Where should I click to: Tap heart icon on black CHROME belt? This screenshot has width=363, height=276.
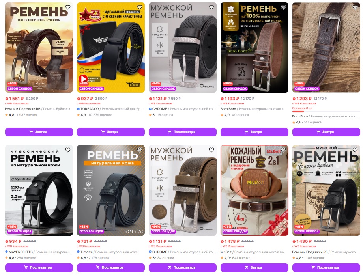click(211, 7)
